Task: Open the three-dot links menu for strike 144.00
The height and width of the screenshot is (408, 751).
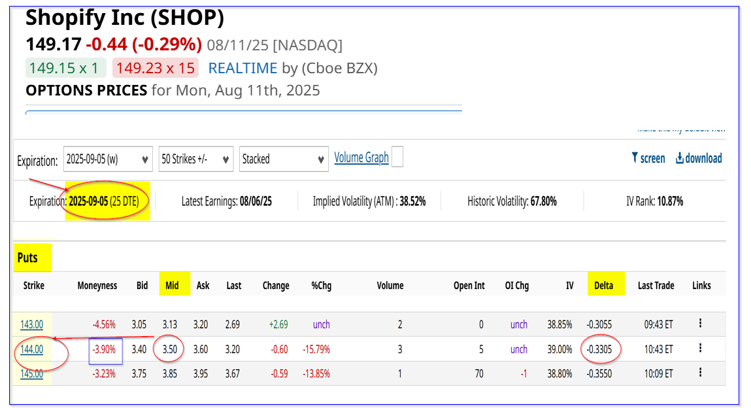Action: [x=700, y=348]
